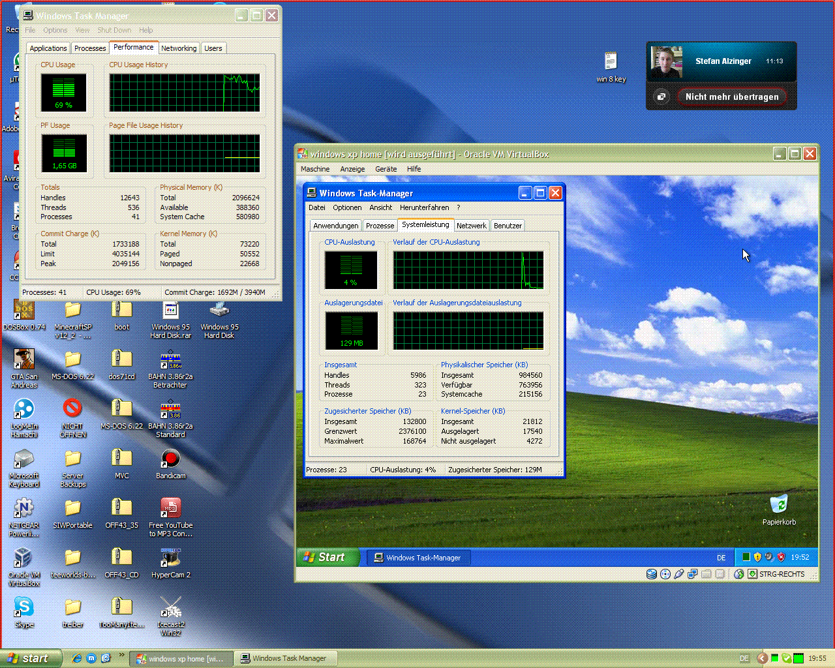Open Internet Explorer from host quick launch
The width and height of the screenshot is (835, 668).
click(x=76, y=658)
